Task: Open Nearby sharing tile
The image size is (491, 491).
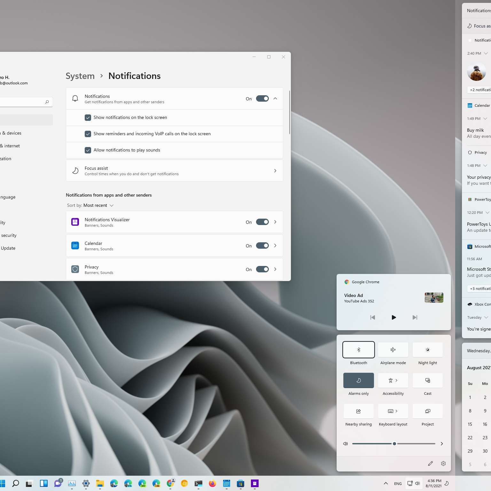Action: click(x=358, y=411)
